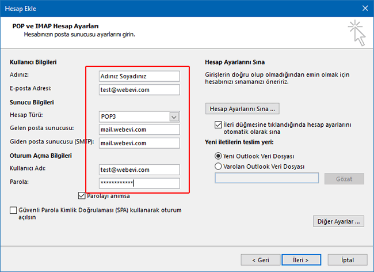374x272 pixels.
Task: Click the Parola password field
Action: pyautogui.click(x=139, y=183)
